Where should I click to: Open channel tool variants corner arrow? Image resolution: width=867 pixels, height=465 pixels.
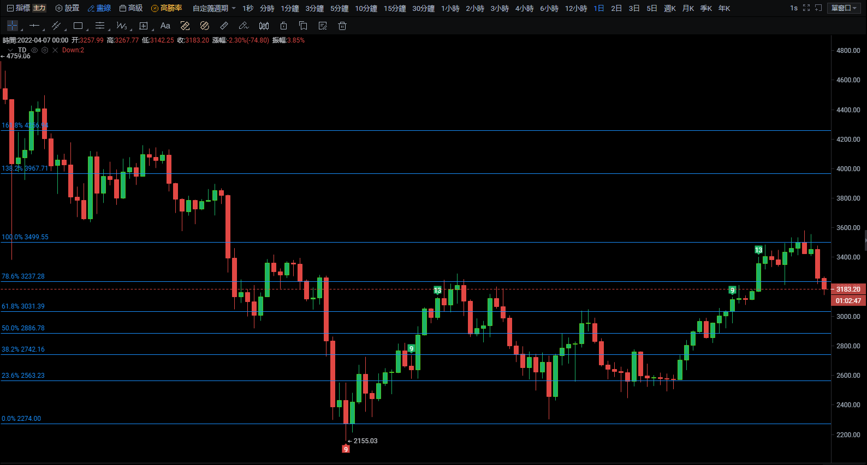click(64, 29)
